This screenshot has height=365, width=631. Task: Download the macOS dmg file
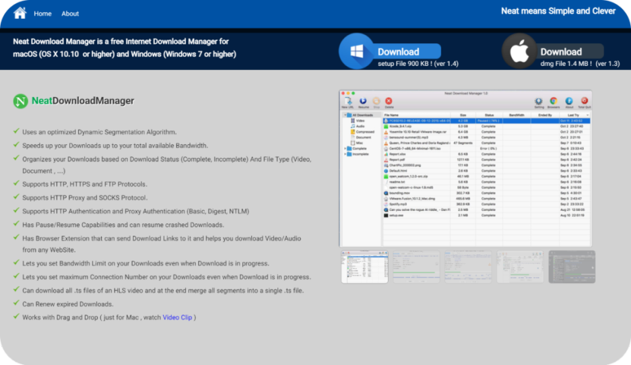[x=570, y=51]
